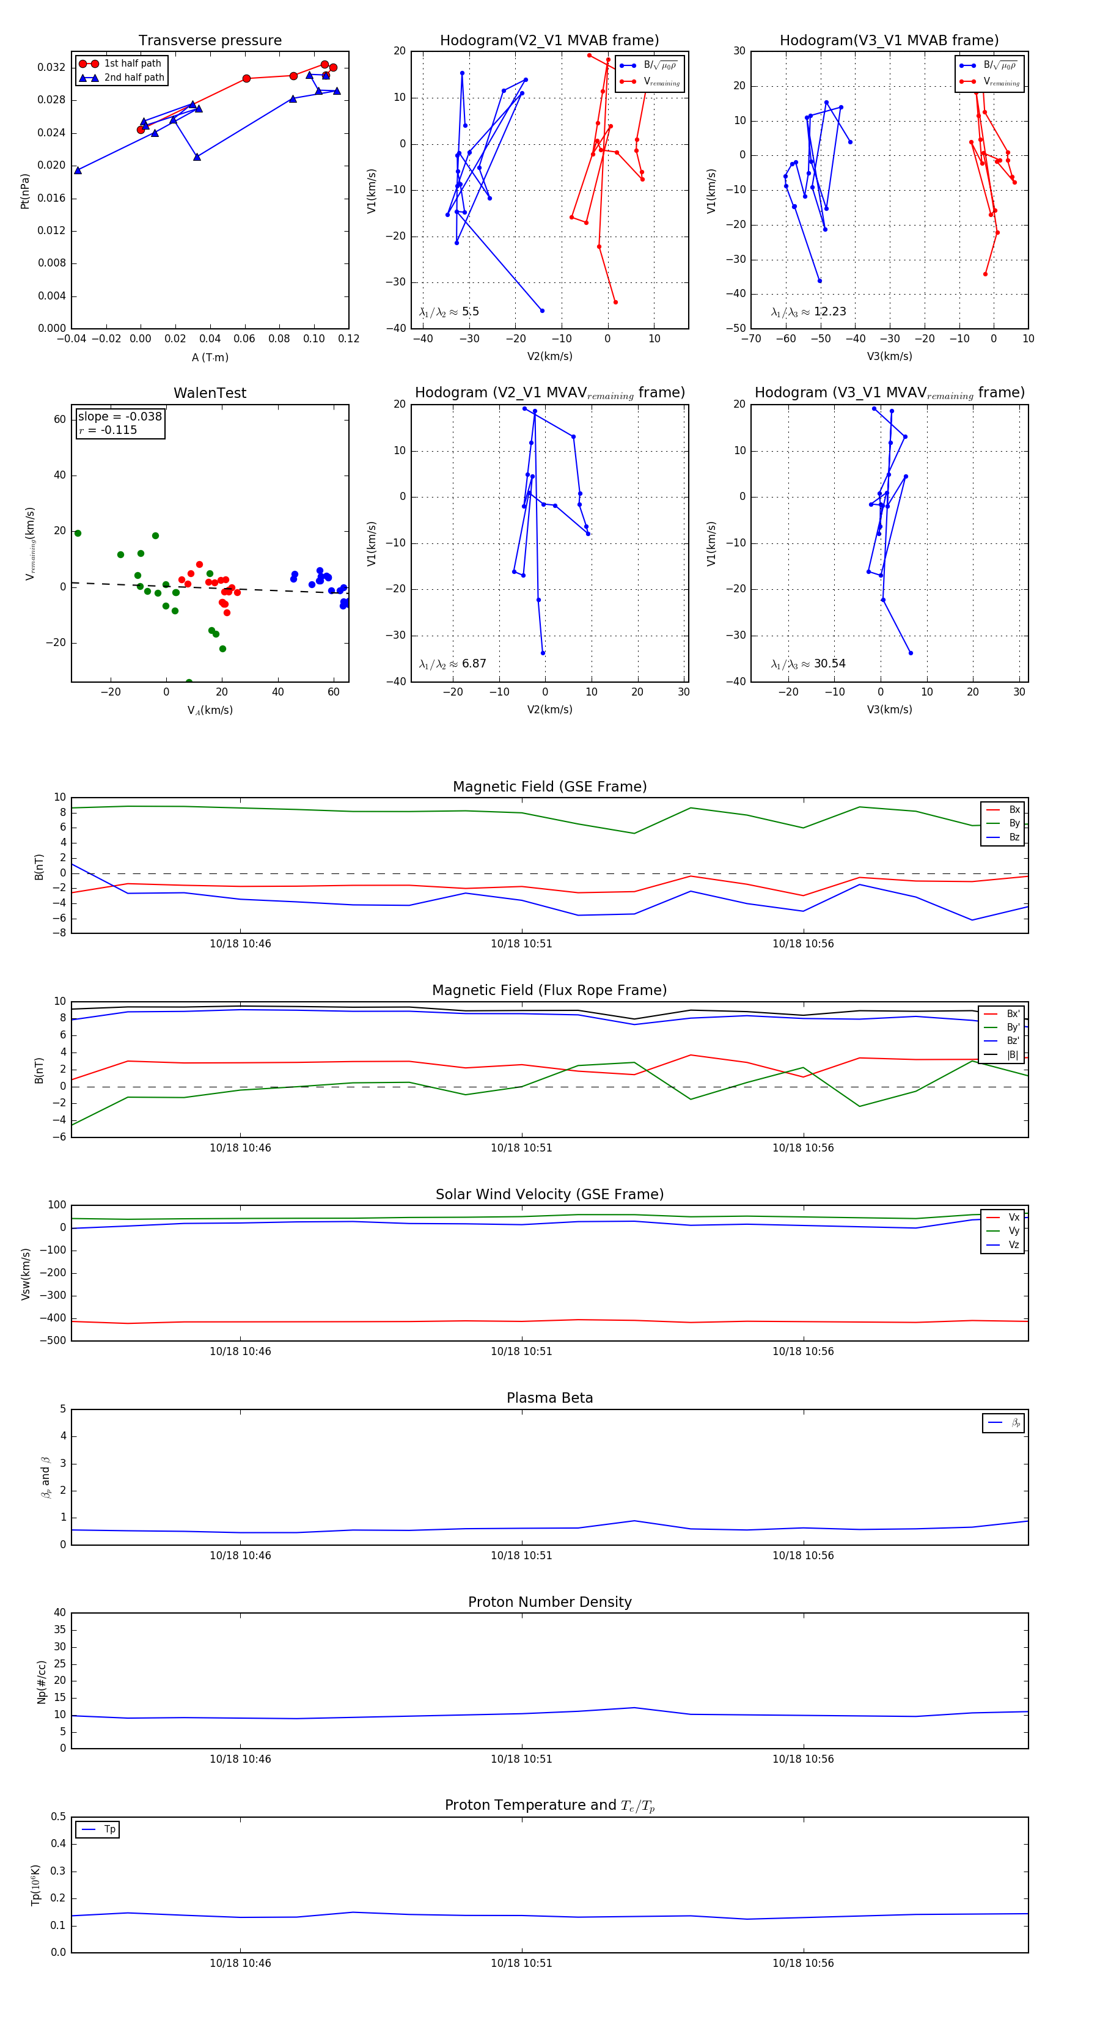Select the 'Vx' legend entry
The height and width of the screenshot is (2017, 1100).
click(x=1003, y=1218)
